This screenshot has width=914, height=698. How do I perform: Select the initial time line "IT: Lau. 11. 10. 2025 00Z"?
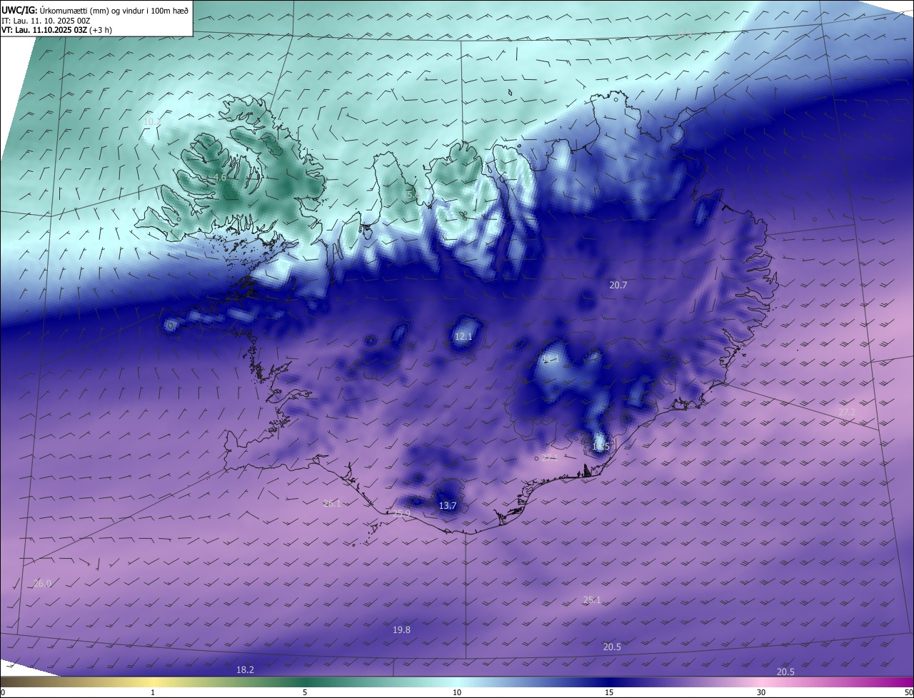[46, 21]
